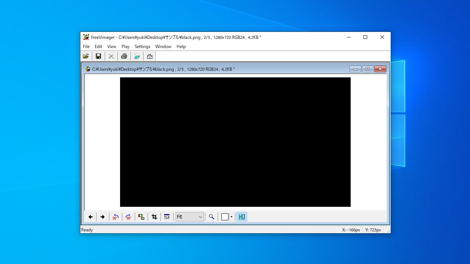The width and height of the screenshot is (470, 264).
Task: Open the Play menu
Action: (x=126, y=47)
